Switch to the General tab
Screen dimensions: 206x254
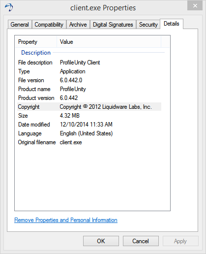point(20,25)
